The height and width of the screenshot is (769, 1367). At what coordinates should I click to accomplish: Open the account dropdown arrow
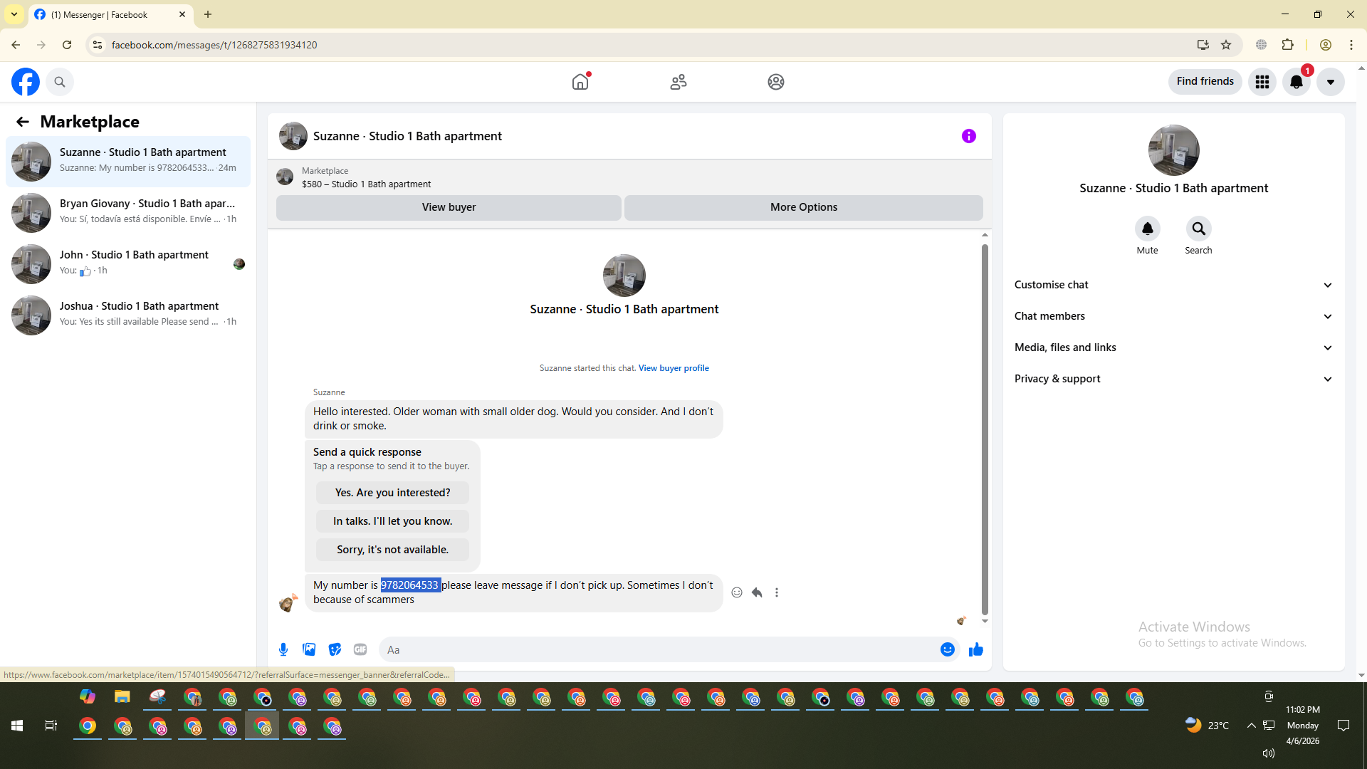pyautogui.click(x=1331, y=82)
